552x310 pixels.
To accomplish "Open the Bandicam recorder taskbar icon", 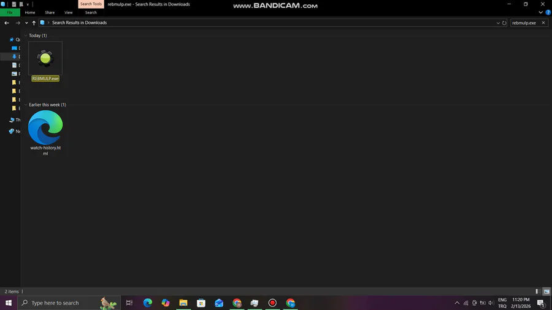I will [x=272, y=303].
